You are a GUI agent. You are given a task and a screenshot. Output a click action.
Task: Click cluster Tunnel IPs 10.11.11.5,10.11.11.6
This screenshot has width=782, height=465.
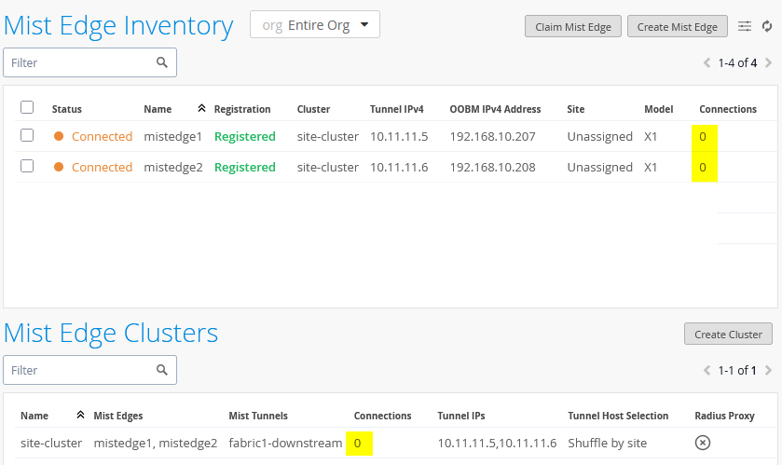[x=497, y=443]
